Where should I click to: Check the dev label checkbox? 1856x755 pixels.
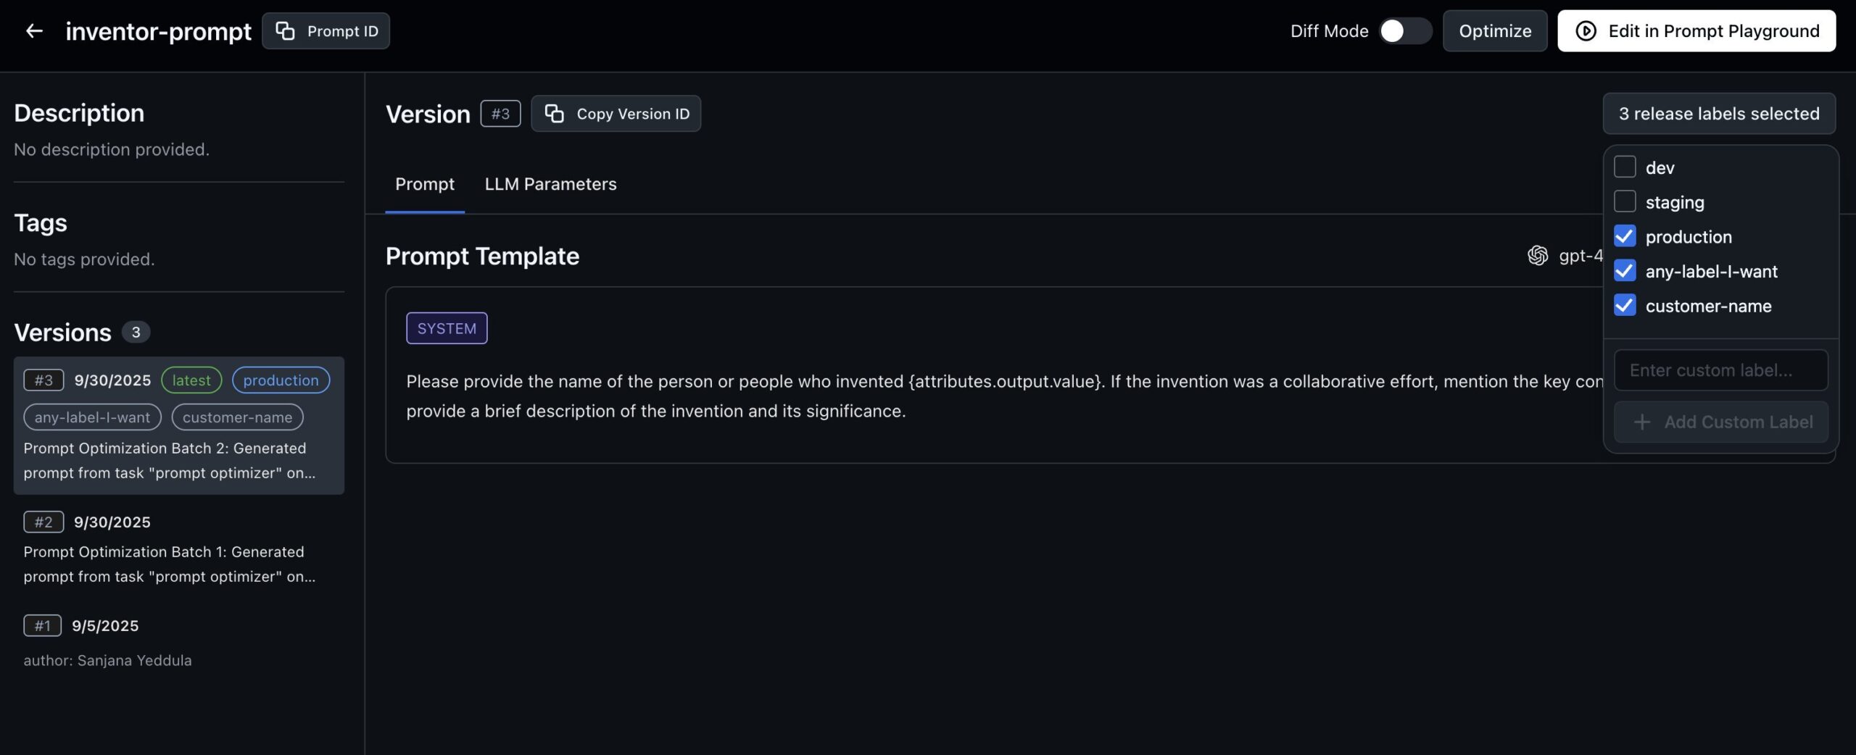coord(1625,167)
